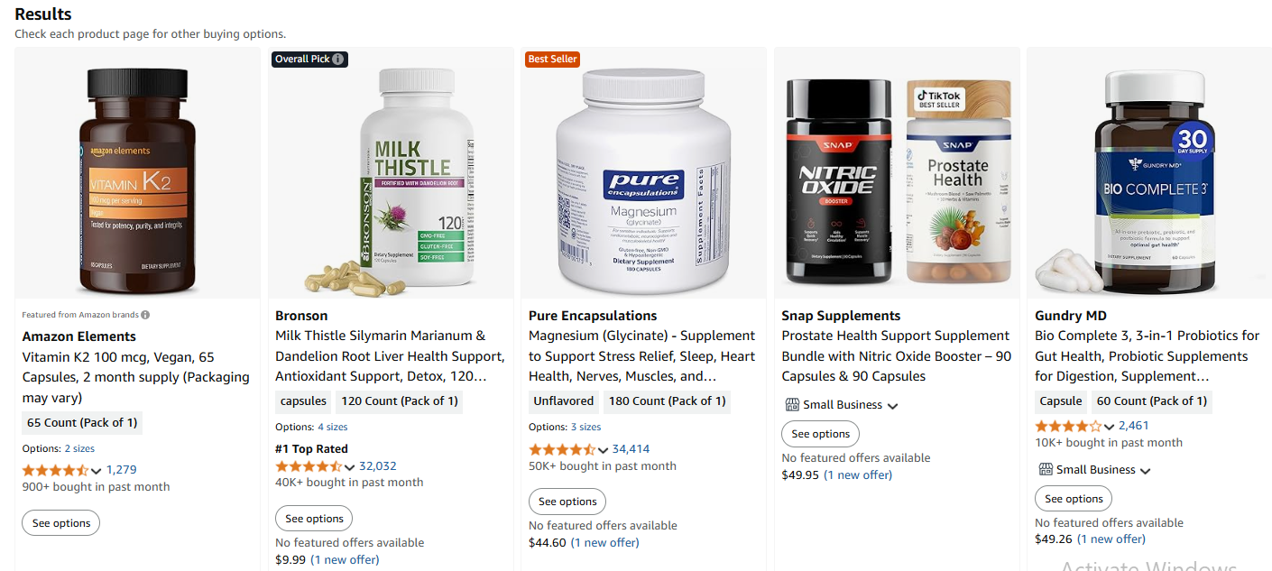Click star rating of Pure Encapsulations Magnesium
Image resolution: width=1272 pixels, height=571 pixels.
tap(562, 449)
